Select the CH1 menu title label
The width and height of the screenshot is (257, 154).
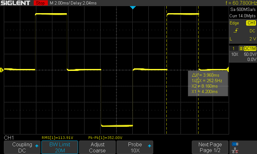click(x=9, y=138)
